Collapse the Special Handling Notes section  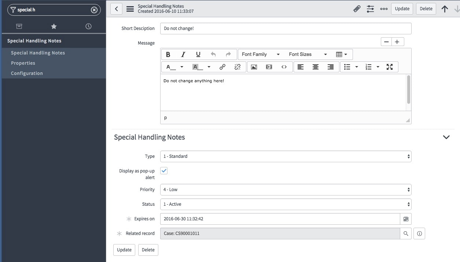(446, 137)
